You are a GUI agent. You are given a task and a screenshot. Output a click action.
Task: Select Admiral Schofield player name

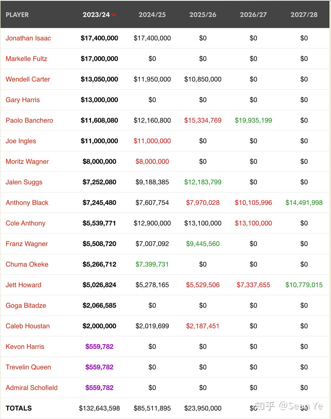[32, 388]
